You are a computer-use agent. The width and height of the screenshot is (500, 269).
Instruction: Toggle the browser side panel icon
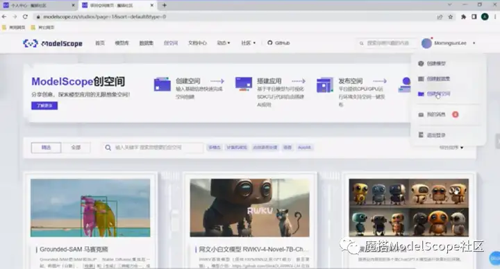tap(474, 17)
